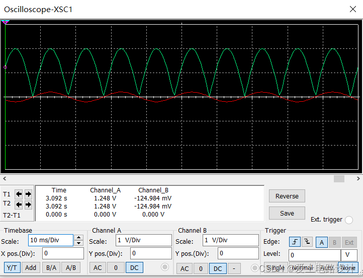Viewport: 363px width, 278px height.
Task: Move cursor T2 right with arrow
Action: pos(28,204)
